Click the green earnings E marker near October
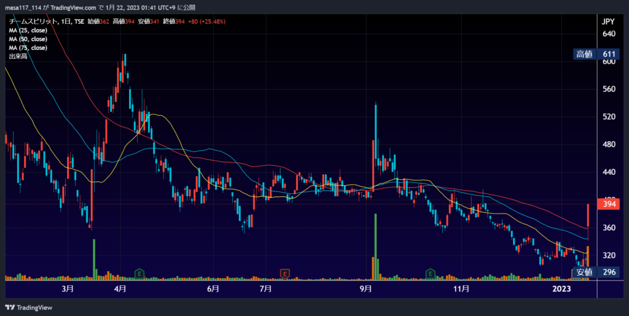The height and width of the screenshot is (316, 629). pyautogui.click(x=431, y=274)
